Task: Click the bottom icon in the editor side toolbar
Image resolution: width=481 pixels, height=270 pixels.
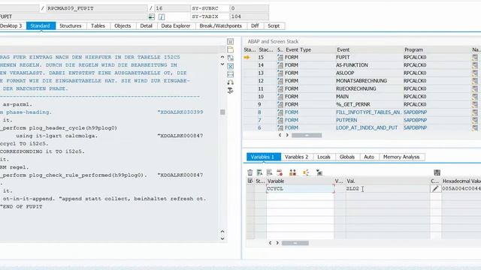Action: [231, 90]
